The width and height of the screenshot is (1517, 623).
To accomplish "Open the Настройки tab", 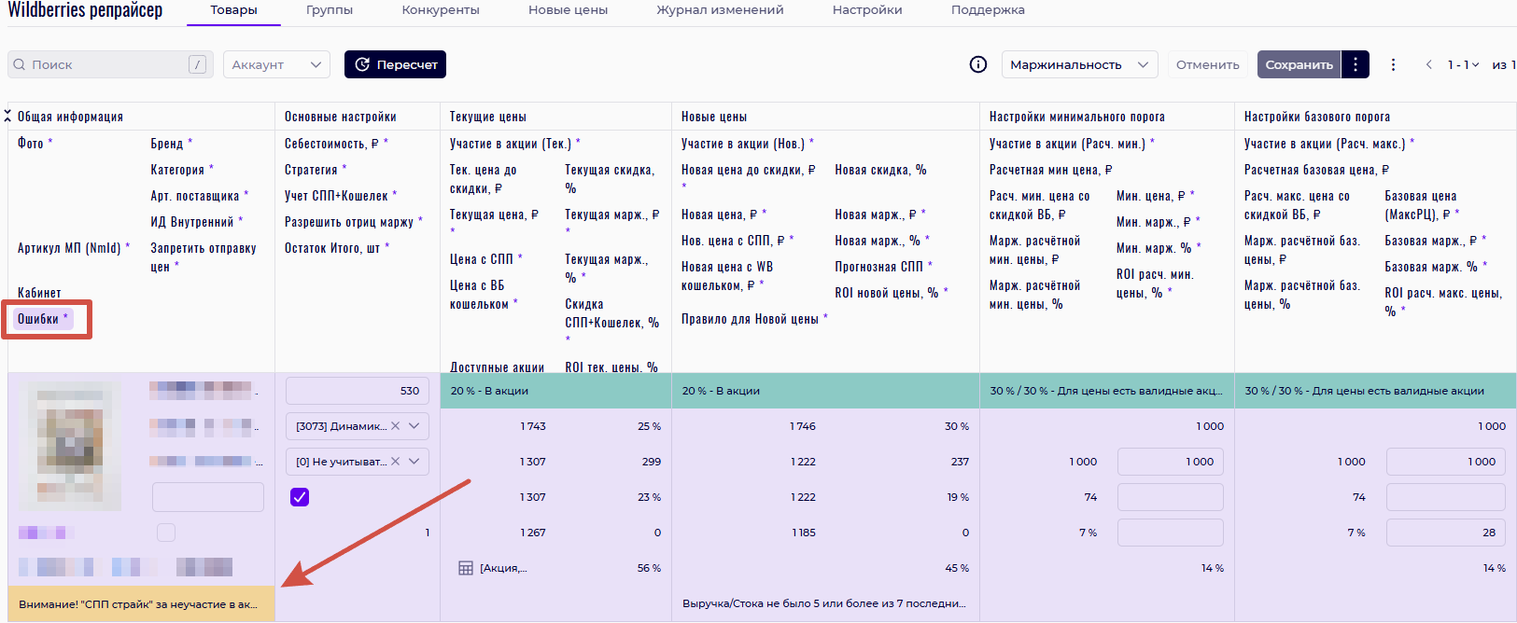I will coord(867,10).
